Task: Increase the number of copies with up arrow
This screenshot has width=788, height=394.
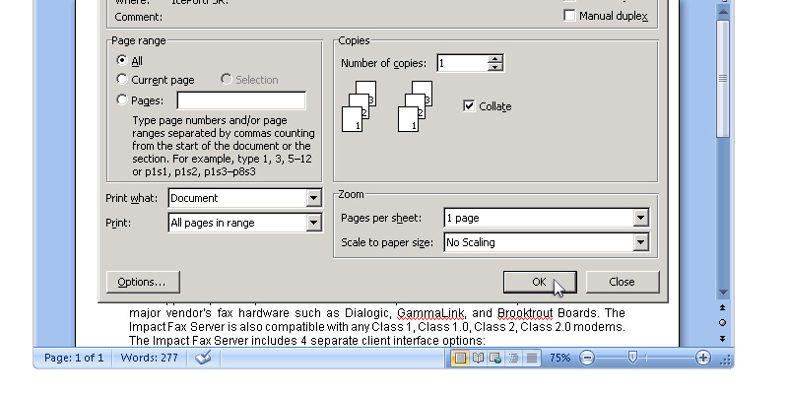Action: tap(494, 59)
